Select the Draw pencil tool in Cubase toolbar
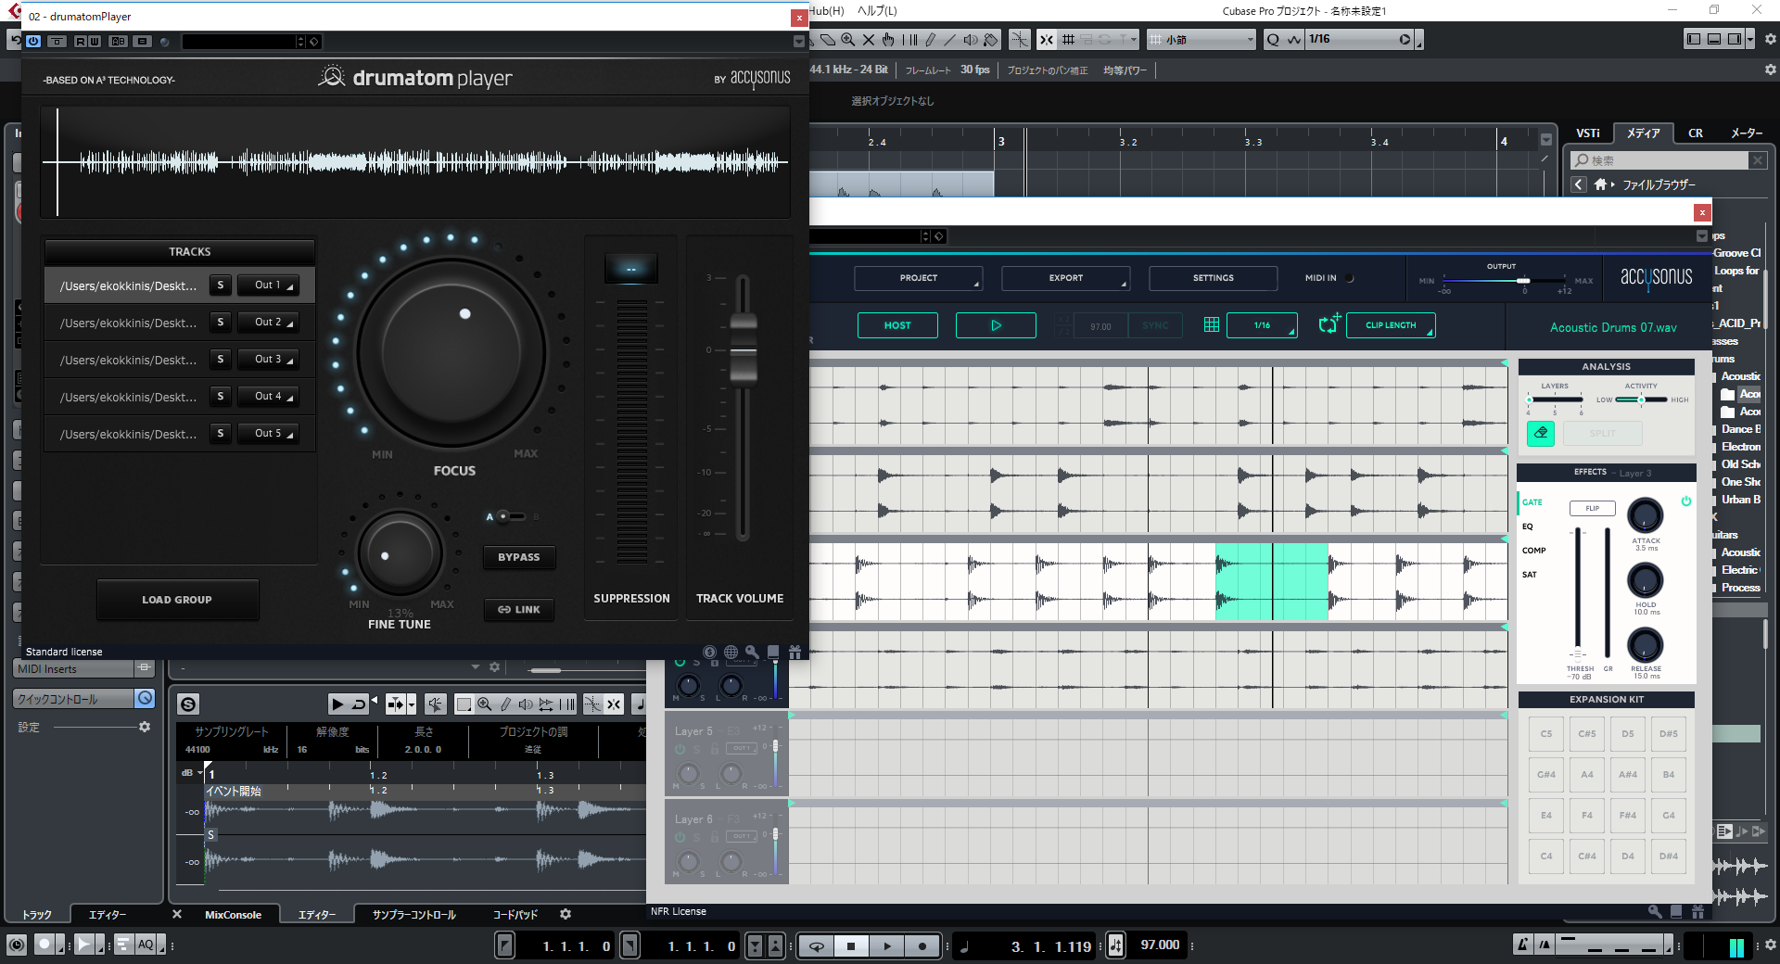Screen dimensions: 1780x964 click(x=930, y=40)
